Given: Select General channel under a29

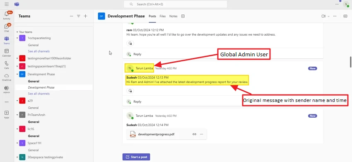Looking at the screenshot, I should click(33, 108).
